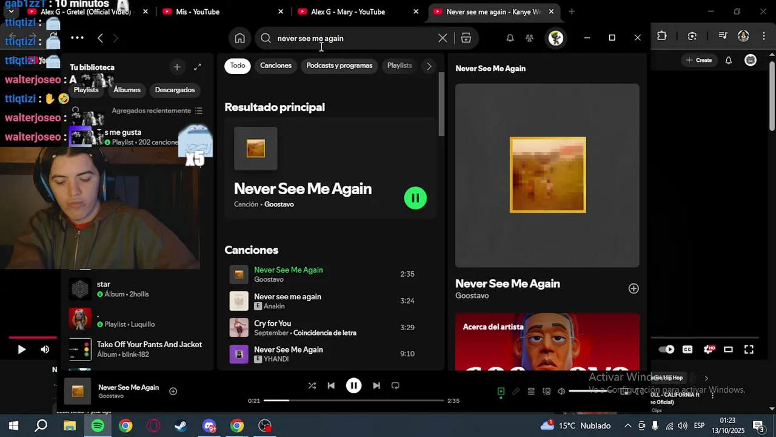Open browser extensions puzzle icon
776x437 pixels.
(662, 36)
